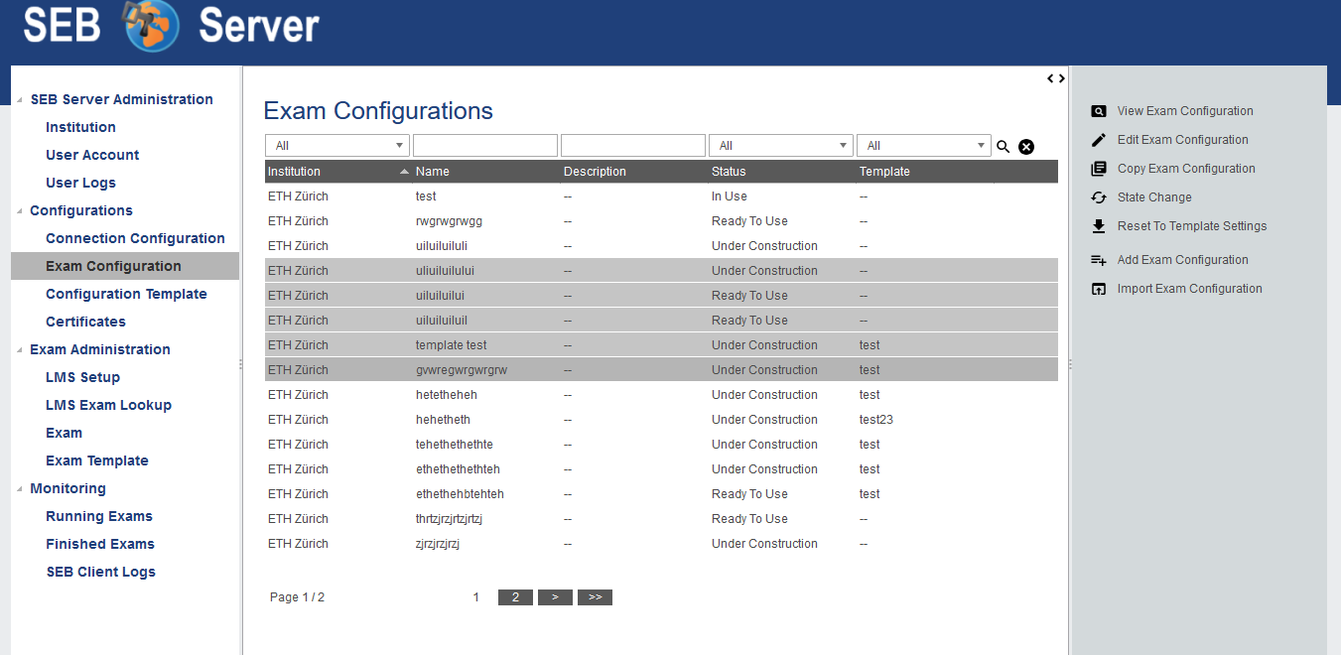This screenshot has height=655, width=1341.
Task: Open the Institution filter dropdown
Action: (x=337, y=146)
